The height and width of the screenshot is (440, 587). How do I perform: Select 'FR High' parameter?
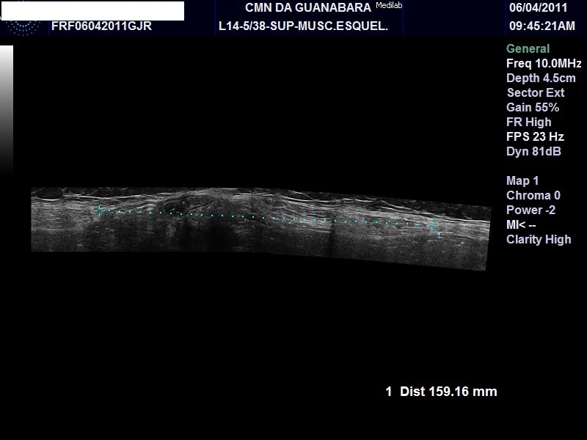tap(528, 122)
